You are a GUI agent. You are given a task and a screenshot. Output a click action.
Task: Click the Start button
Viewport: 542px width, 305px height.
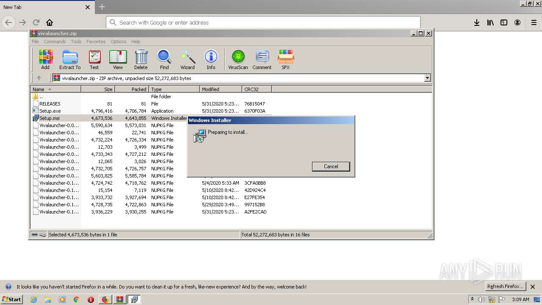(12, 299)
